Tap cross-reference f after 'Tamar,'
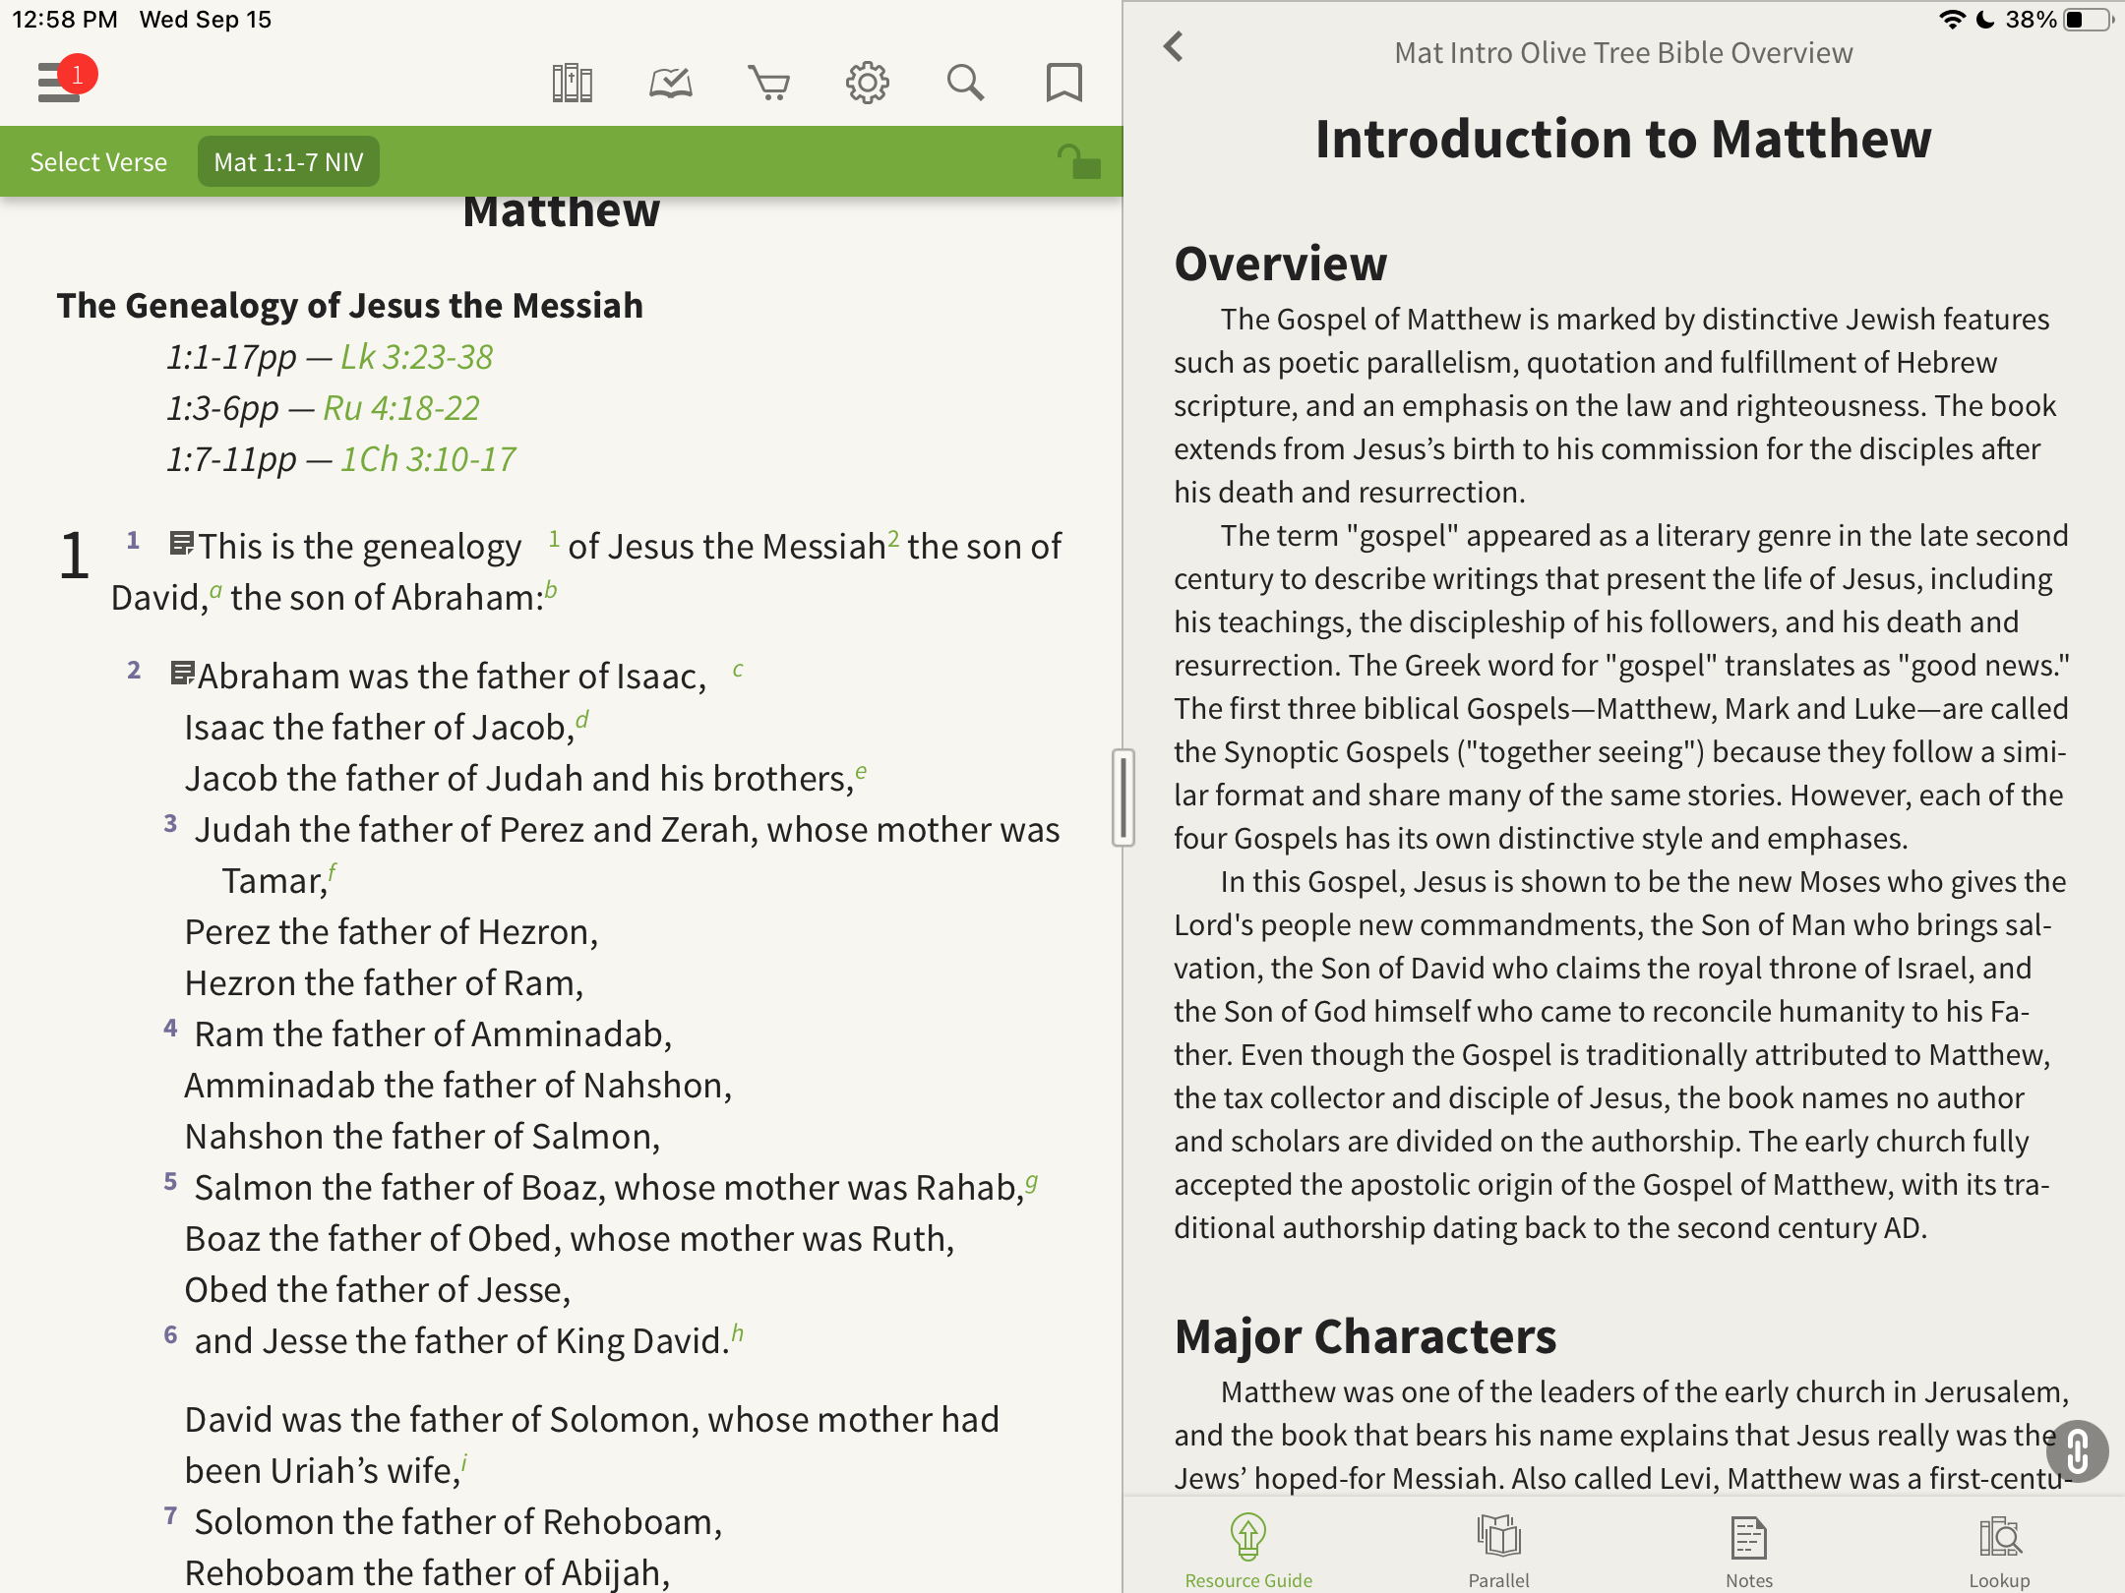This screenshot has height=1593, width=2125. click(333, 871)
